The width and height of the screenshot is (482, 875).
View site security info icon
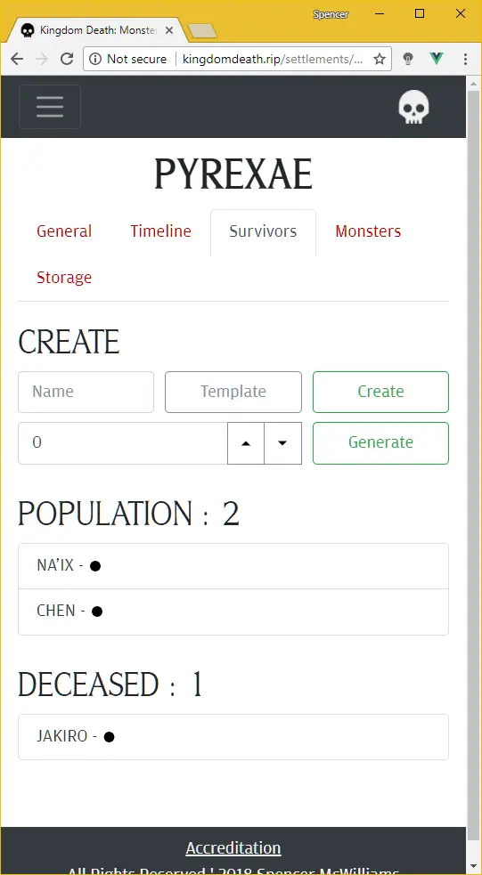click(95, 59)
